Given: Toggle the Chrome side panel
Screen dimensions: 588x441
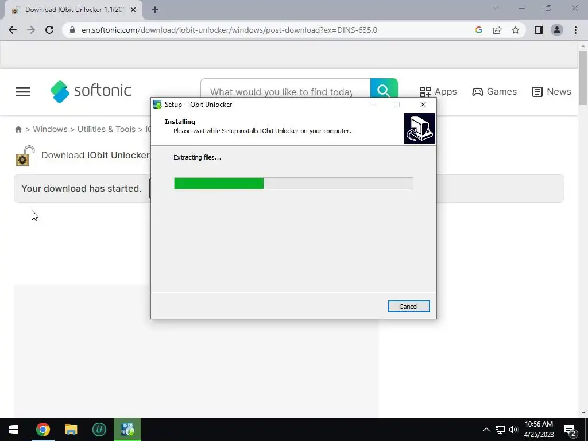Looking at the screenshot, I should (539, 30).
